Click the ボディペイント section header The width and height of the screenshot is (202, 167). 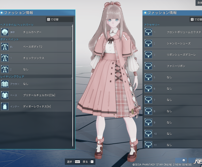coord(9,40)
